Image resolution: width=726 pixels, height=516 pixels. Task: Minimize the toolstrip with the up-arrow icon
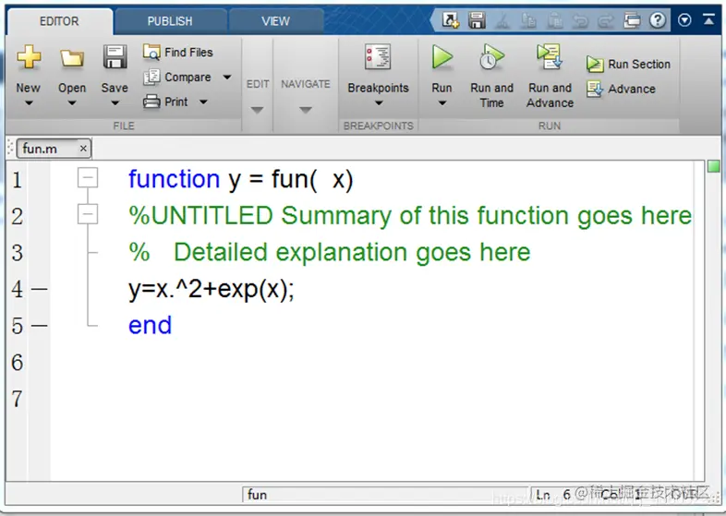point(708,19)
